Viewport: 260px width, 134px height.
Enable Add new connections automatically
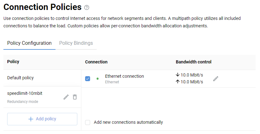[x=88, y=122]
